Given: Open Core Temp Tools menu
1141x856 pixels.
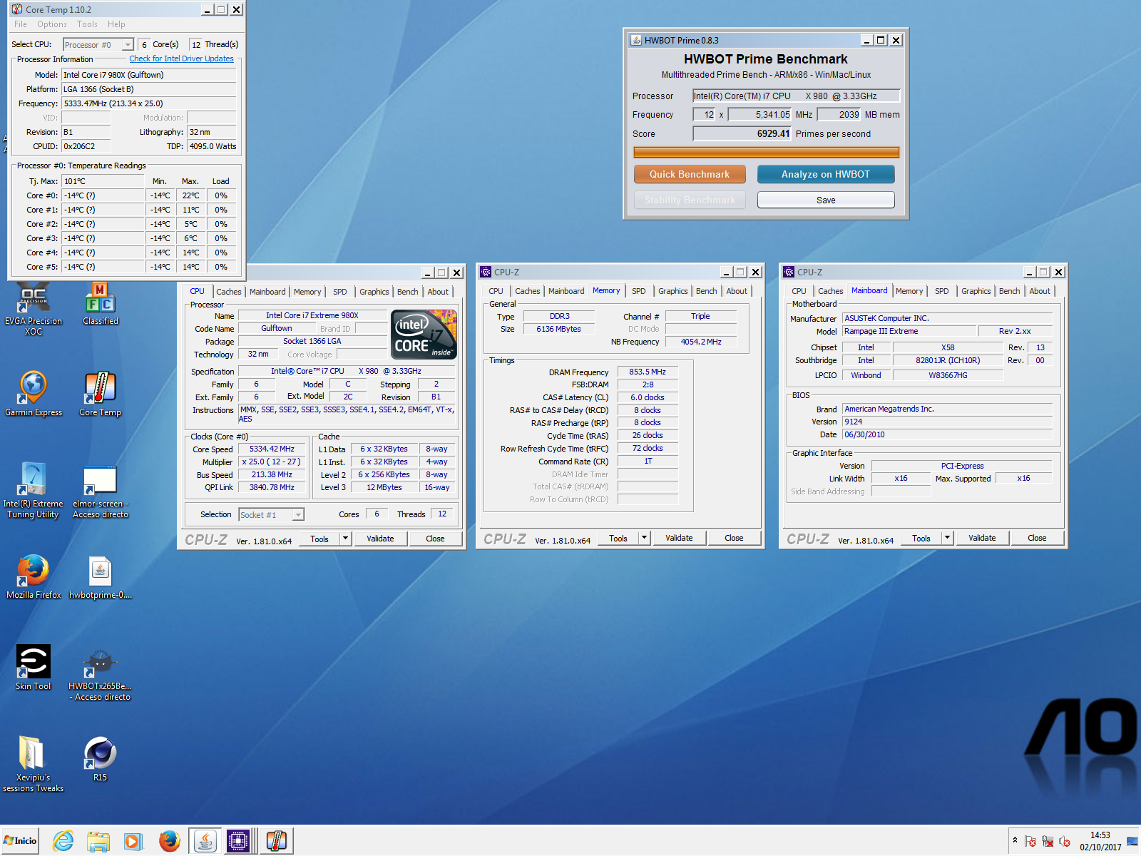Looking at the screenshot, I should 87,24.
